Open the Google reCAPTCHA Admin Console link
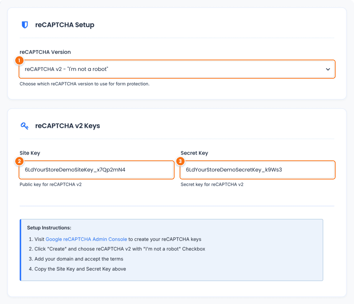This screenshot has height=304, width=354. pos(86,239)
